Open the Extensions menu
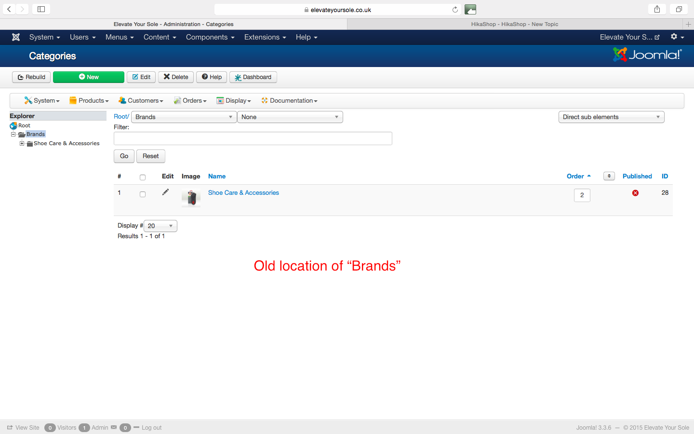 click(x=265, y=37)
